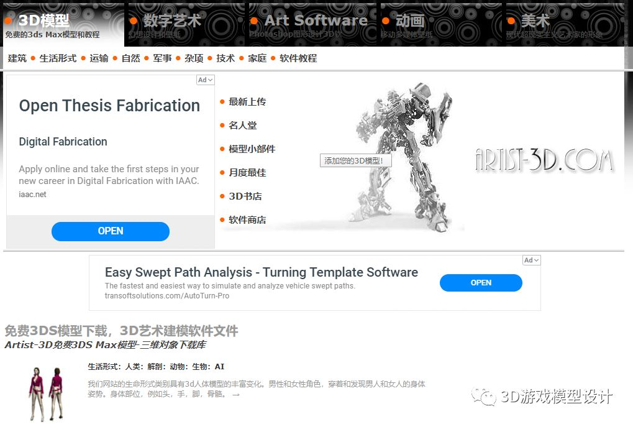Image resolution: width=633 pixels, height=424 pixels.
Task: Open 模型小部件 link
Action: coord(252,149)
